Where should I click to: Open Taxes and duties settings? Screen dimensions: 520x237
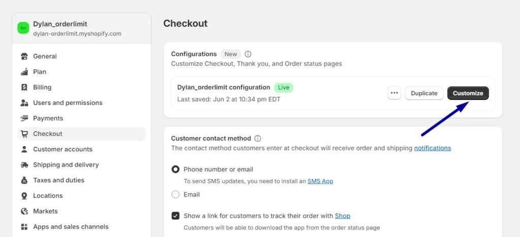[81, 180]
